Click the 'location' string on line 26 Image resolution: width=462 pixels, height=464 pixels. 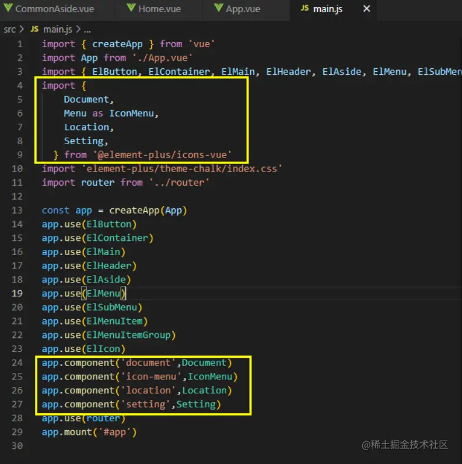pos(148,390)
